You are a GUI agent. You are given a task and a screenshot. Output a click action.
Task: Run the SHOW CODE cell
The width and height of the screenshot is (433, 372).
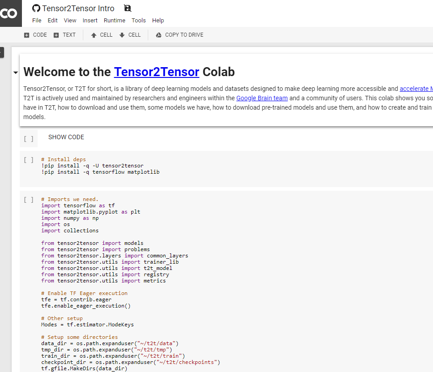(29, 139)
